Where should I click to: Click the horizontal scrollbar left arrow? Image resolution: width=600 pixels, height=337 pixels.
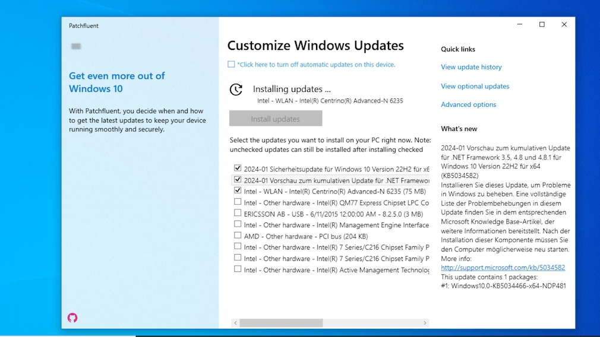click(235, 323)
